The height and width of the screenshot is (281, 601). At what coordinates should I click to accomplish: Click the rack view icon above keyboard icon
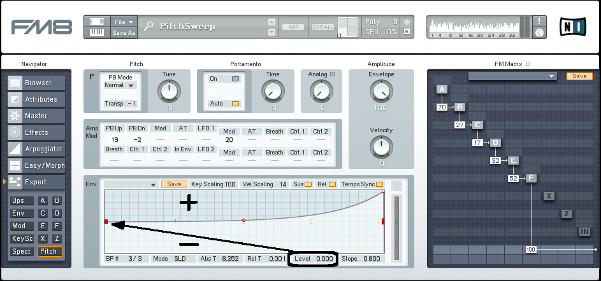pos(97,22)
